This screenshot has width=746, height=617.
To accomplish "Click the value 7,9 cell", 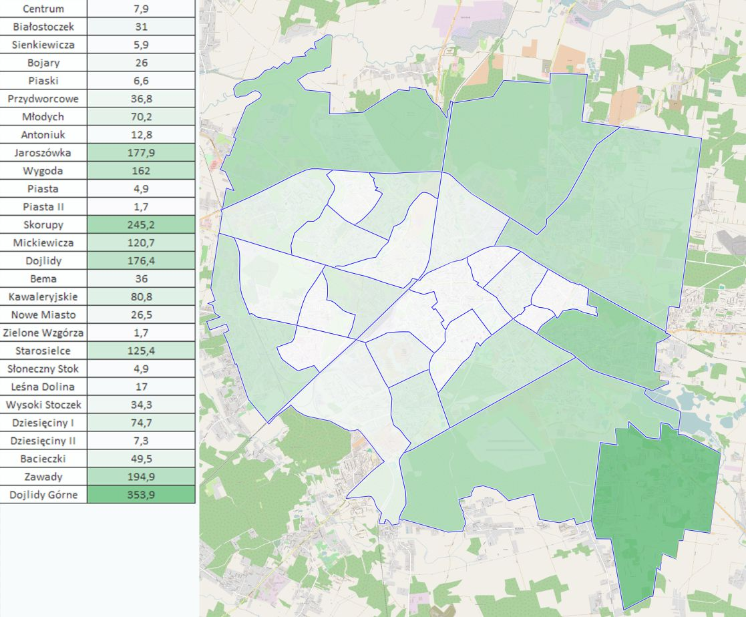I will point(142,9).
